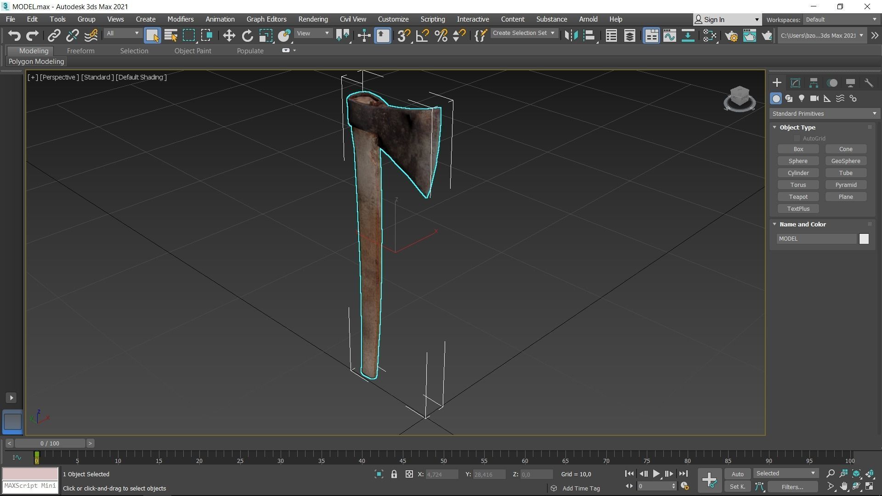
Task: Select the Lights category icon
Action: pyautogui.click(x=802, y=98)
